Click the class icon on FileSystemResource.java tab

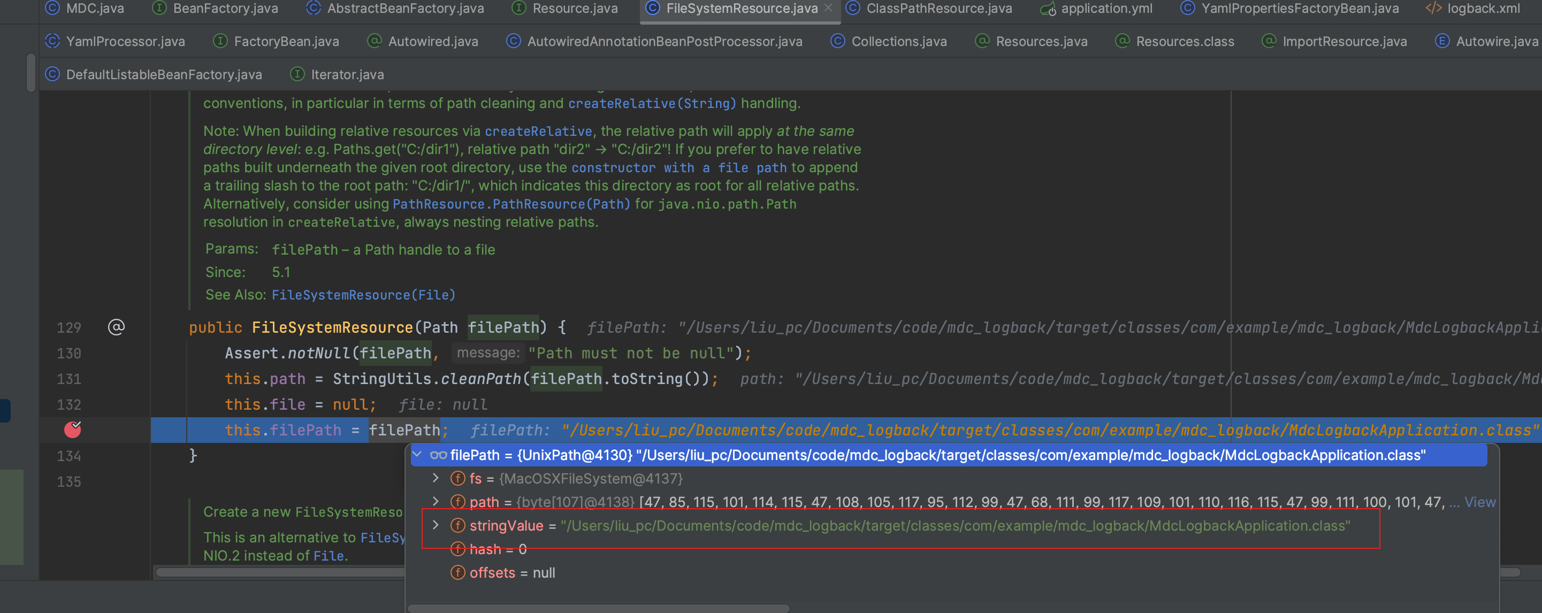point(652,8)
